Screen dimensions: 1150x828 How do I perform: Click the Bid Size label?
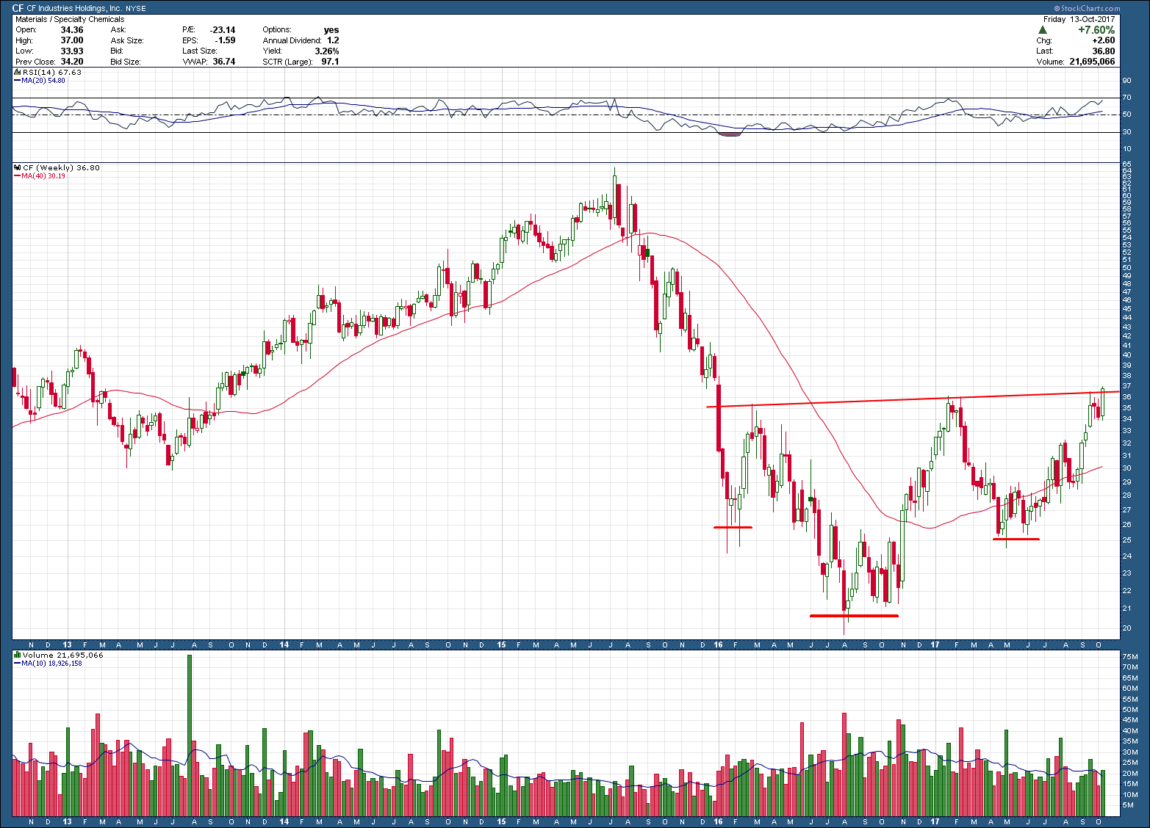pyautogui.click(x=126, y=62)
